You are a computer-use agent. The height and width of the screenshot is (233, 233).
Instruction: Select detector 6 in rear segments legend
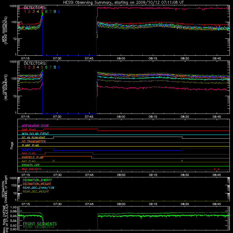point(46,67)
